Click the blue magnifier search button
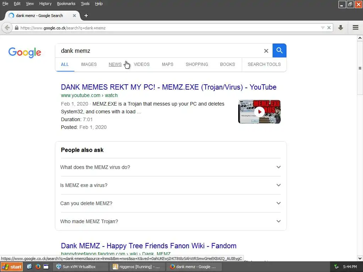Screen dimensions: 363x272 (x=279, y=50)
